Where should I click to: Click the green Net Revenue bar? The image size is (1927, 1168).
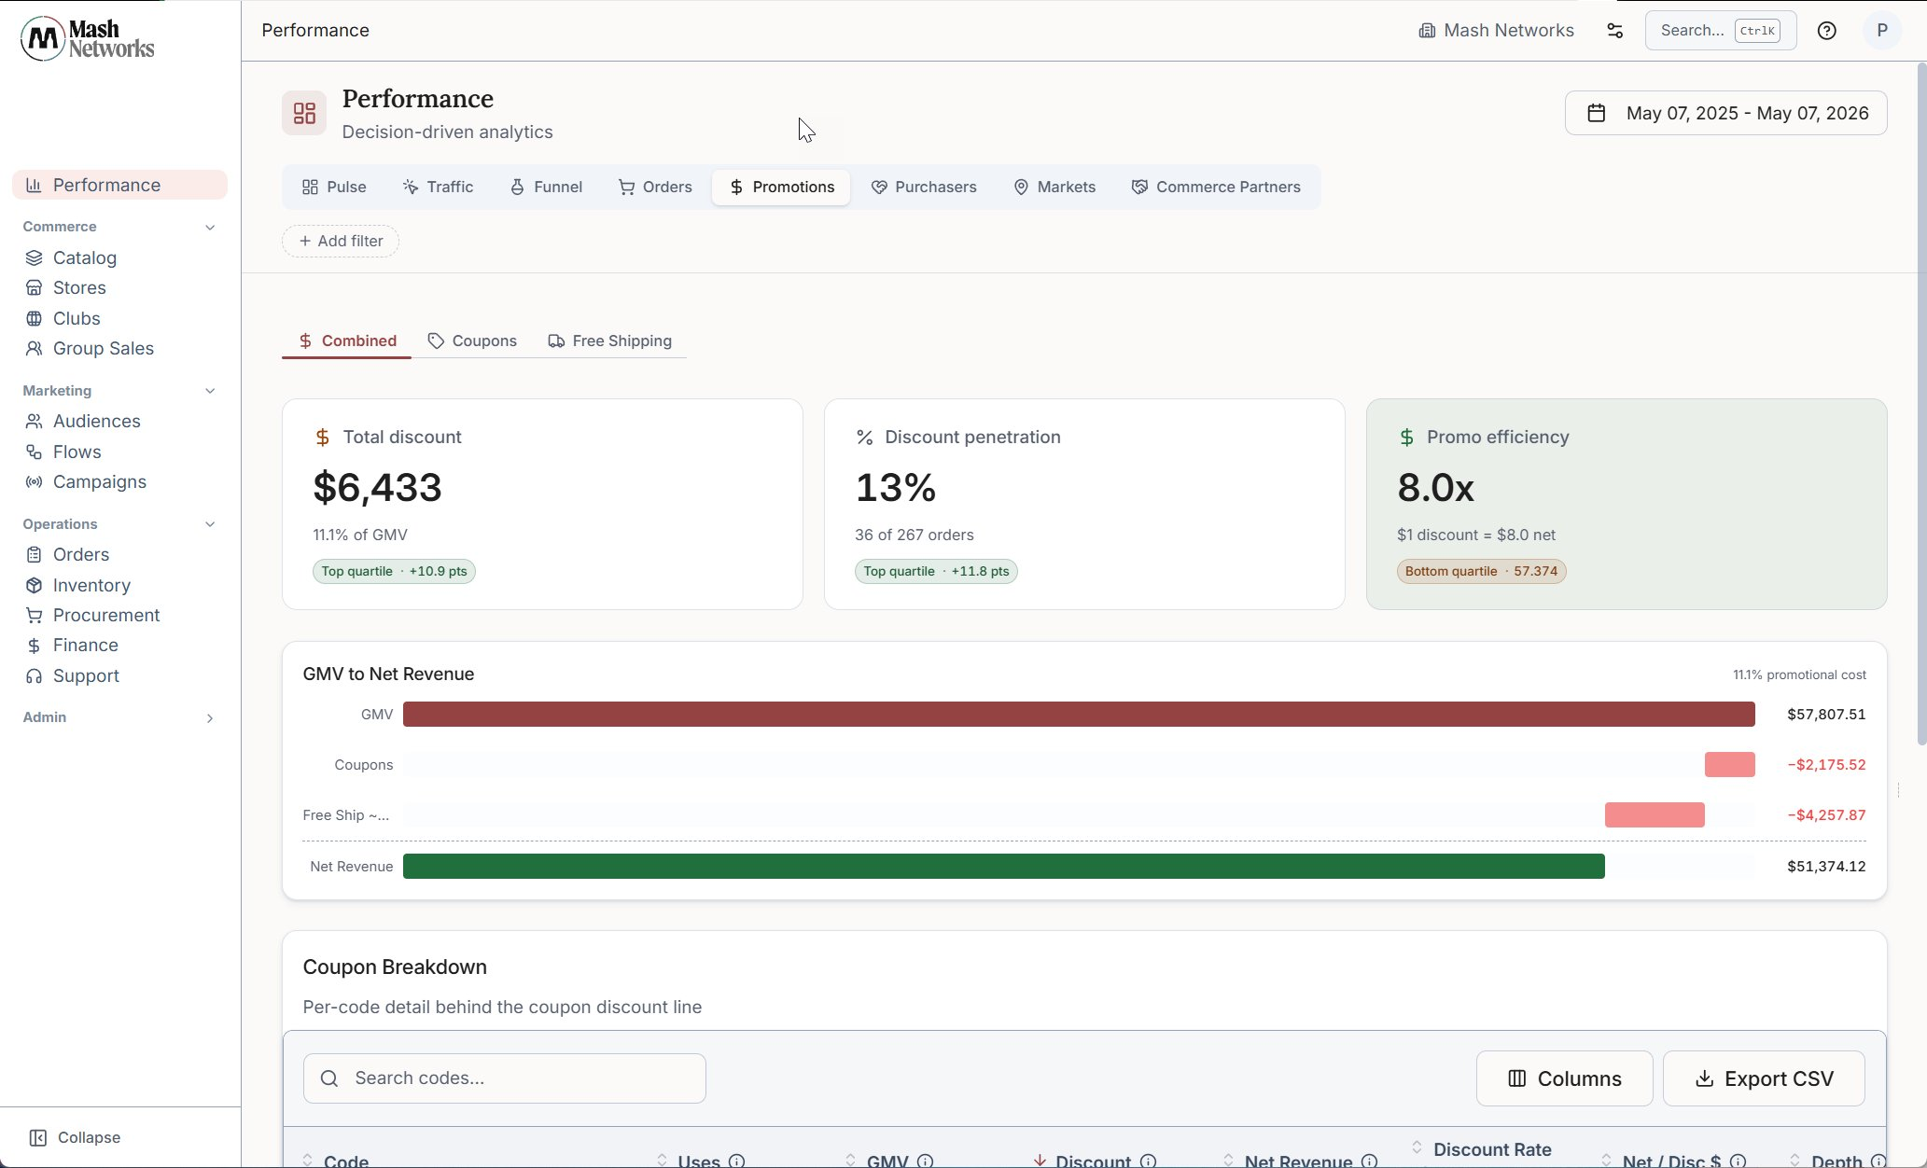1004,867
